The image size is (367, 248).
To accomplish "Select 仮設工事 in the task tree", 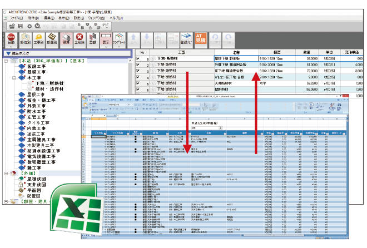I will tap(37, 66).
